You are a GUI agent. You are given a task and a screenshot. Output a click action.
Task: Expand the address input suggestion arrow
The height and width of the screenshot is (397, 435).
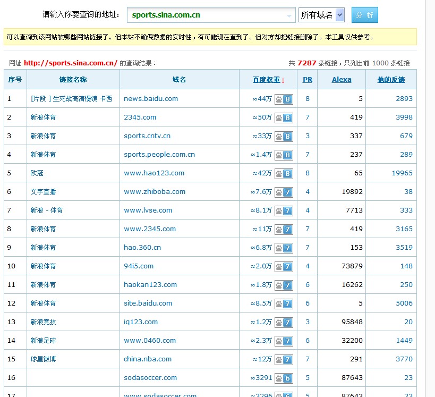[289, 16]
